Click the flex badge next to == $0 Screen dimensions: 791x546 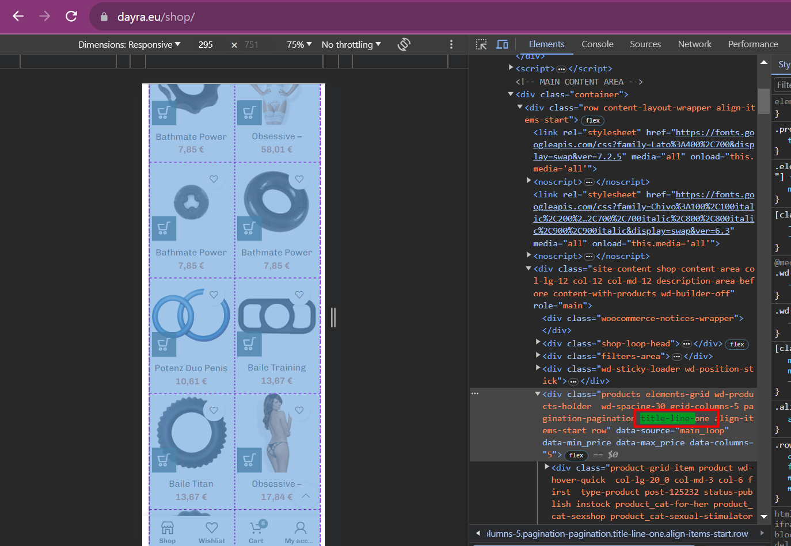576,455
